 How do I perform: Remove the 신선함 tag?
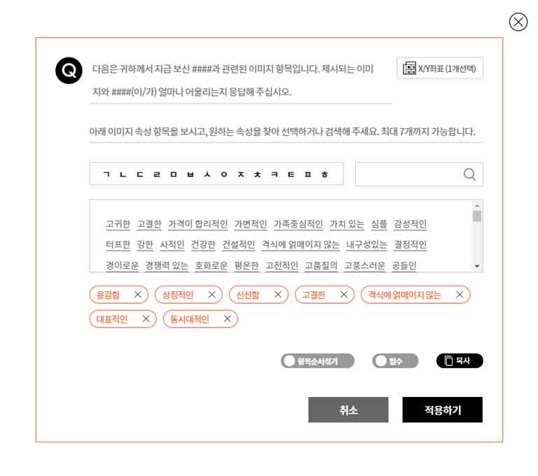278,295
